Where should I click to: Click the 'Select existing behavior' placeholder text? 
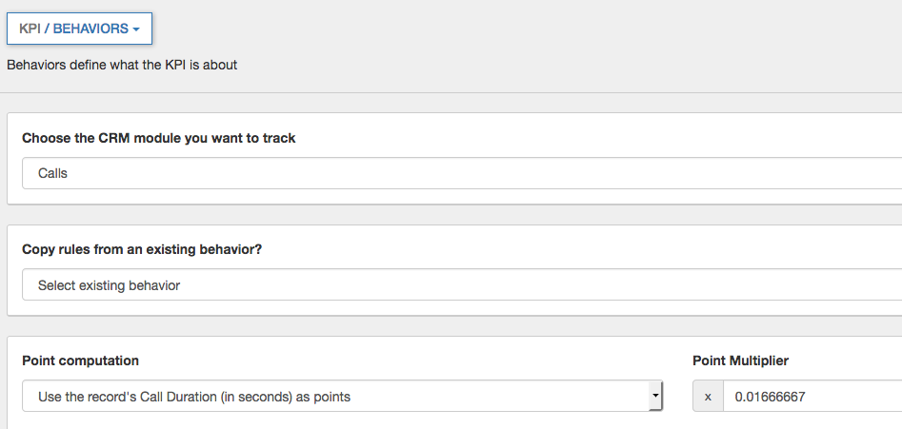[109, 284]
